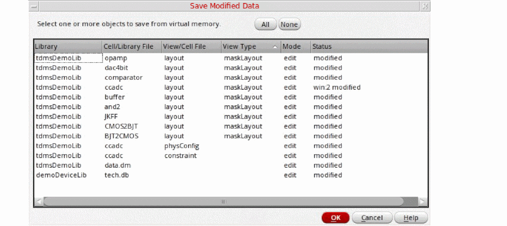The width and height of the screenshot is (507, 226).
Task: Select the and2 cell row
Action: point(231,107)
